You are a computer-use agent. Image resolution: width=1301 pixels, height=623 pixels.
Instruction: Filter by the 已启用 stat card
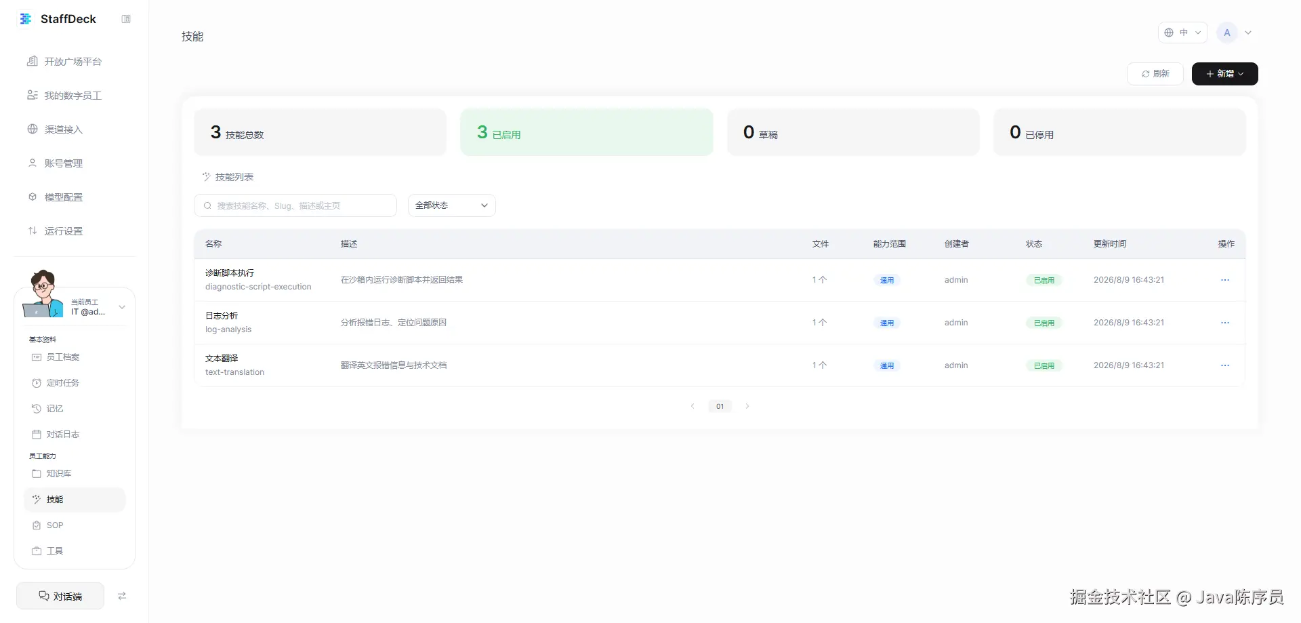click(x=587, y=132)
